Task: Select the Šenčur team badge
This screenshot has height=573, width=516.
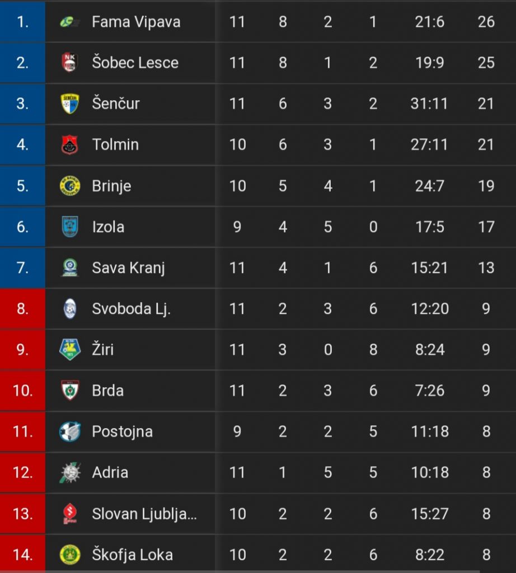Action: point(69,104)
